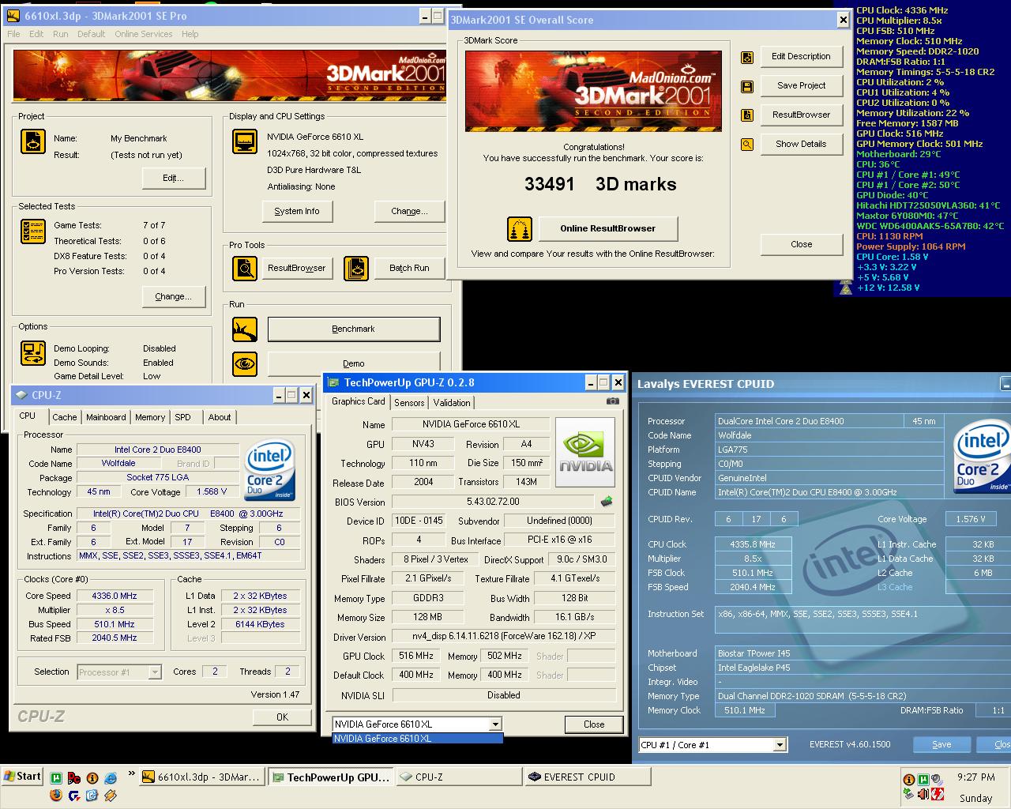Viewport: 1011px width, 809px height.
Task: Click the icon left of Benchmark button
Action: (x=245, y=329)
